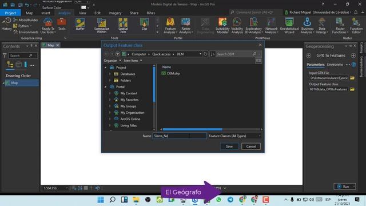The width and height of the screenshot is (366, 206).
Task: Switch to the Environments tab
Action: [x=335, y=65]
